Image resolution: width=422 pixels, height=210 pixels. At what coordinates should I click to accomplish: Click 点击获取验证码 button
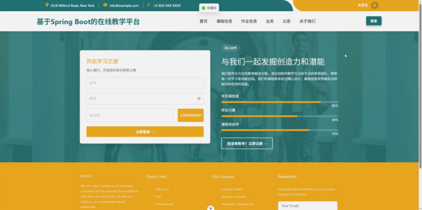pos(190,115)
